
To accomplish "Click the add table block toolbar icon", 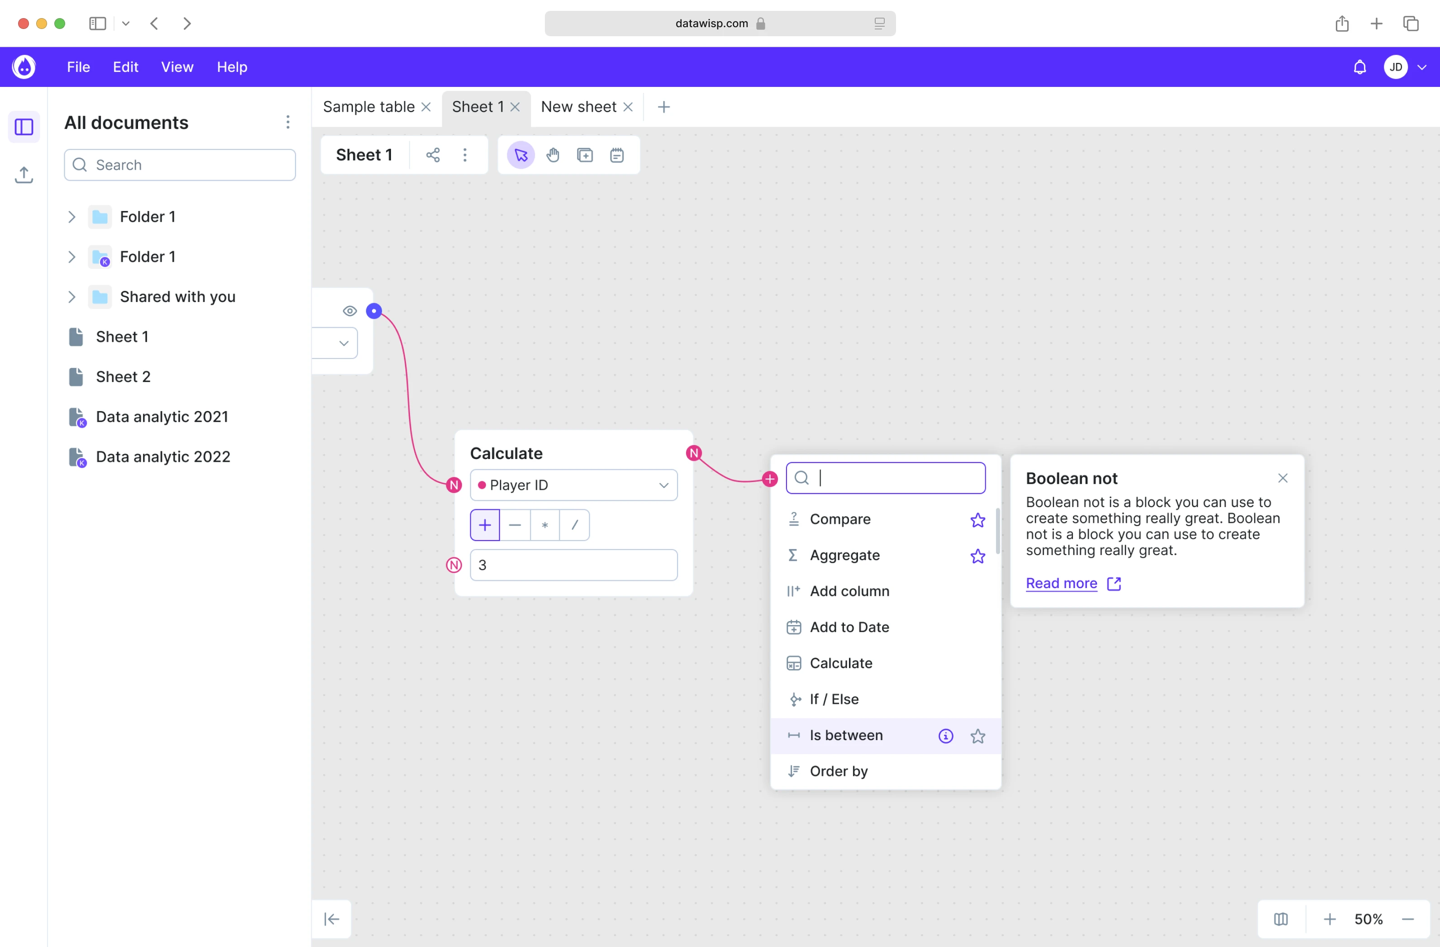I will (x=585, y=156).
